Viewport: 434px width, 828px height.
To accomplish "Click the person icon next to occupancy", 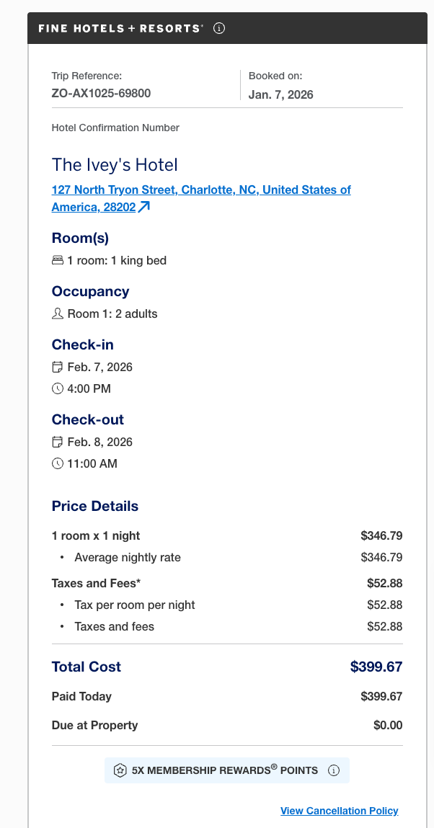I will point(58,314).
